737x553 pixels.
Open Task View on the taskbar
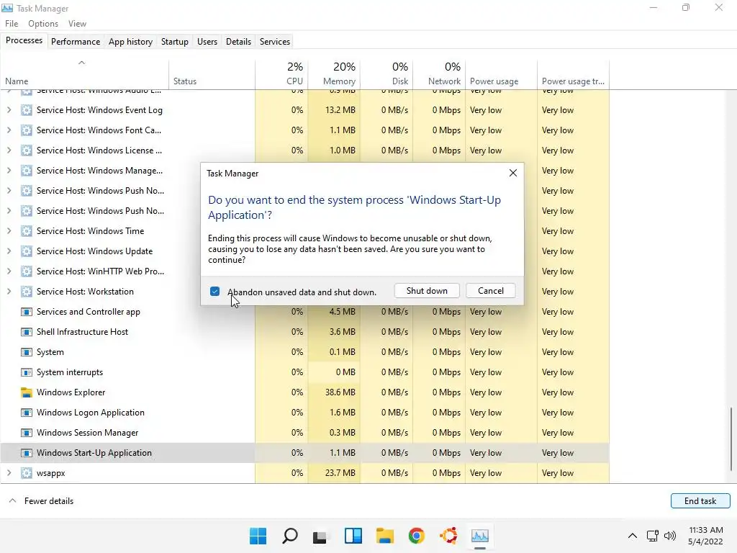(x=320, y=536)
